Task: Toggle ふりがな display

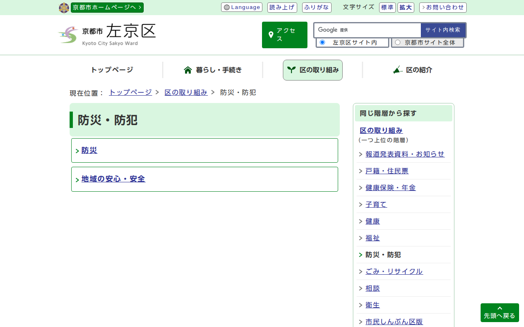Action: [x=316, y=7]
